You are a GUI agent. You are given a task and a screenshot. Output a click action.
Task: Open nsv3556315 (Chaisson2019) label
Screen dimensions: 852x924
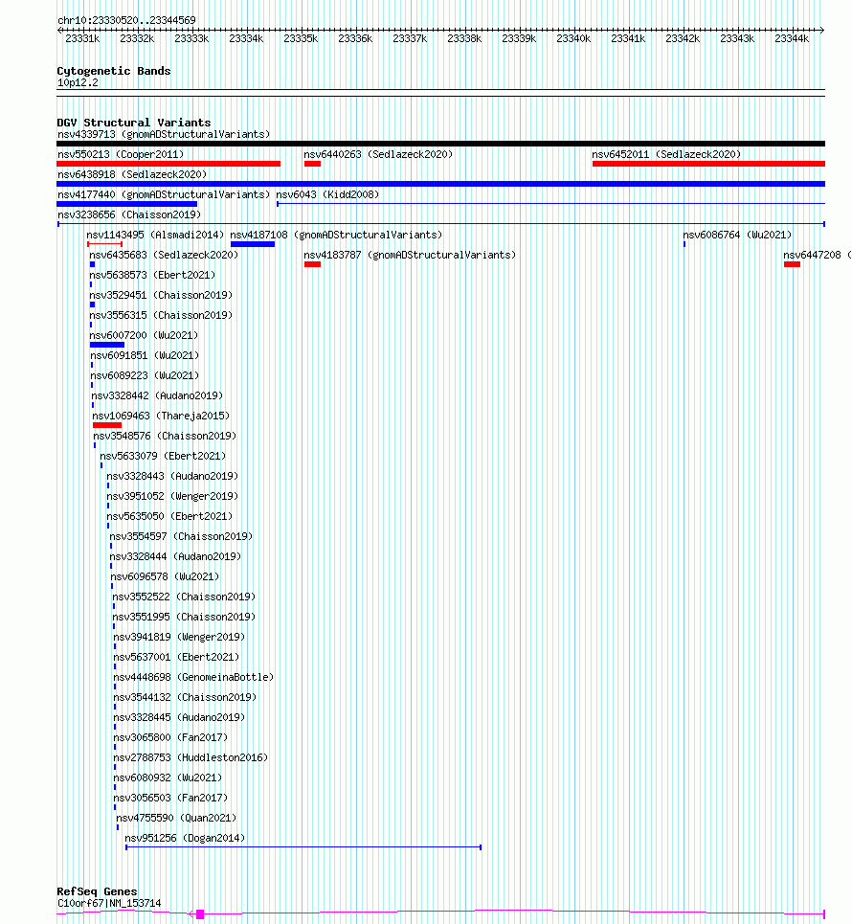click(161, 315)
